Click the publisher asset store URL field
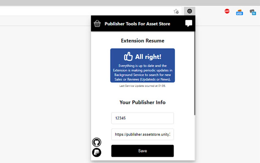 (x=142, y=134)
